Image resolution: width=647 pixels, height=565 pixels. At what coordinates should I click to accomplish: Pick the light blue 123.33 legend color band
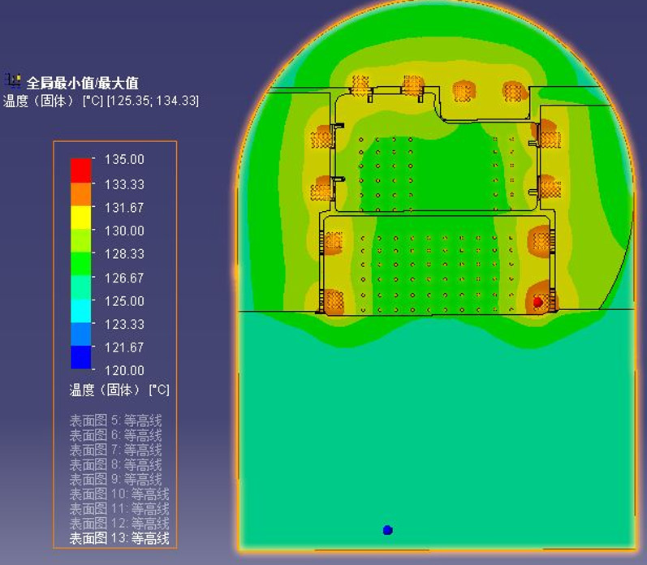click(81, 334)
